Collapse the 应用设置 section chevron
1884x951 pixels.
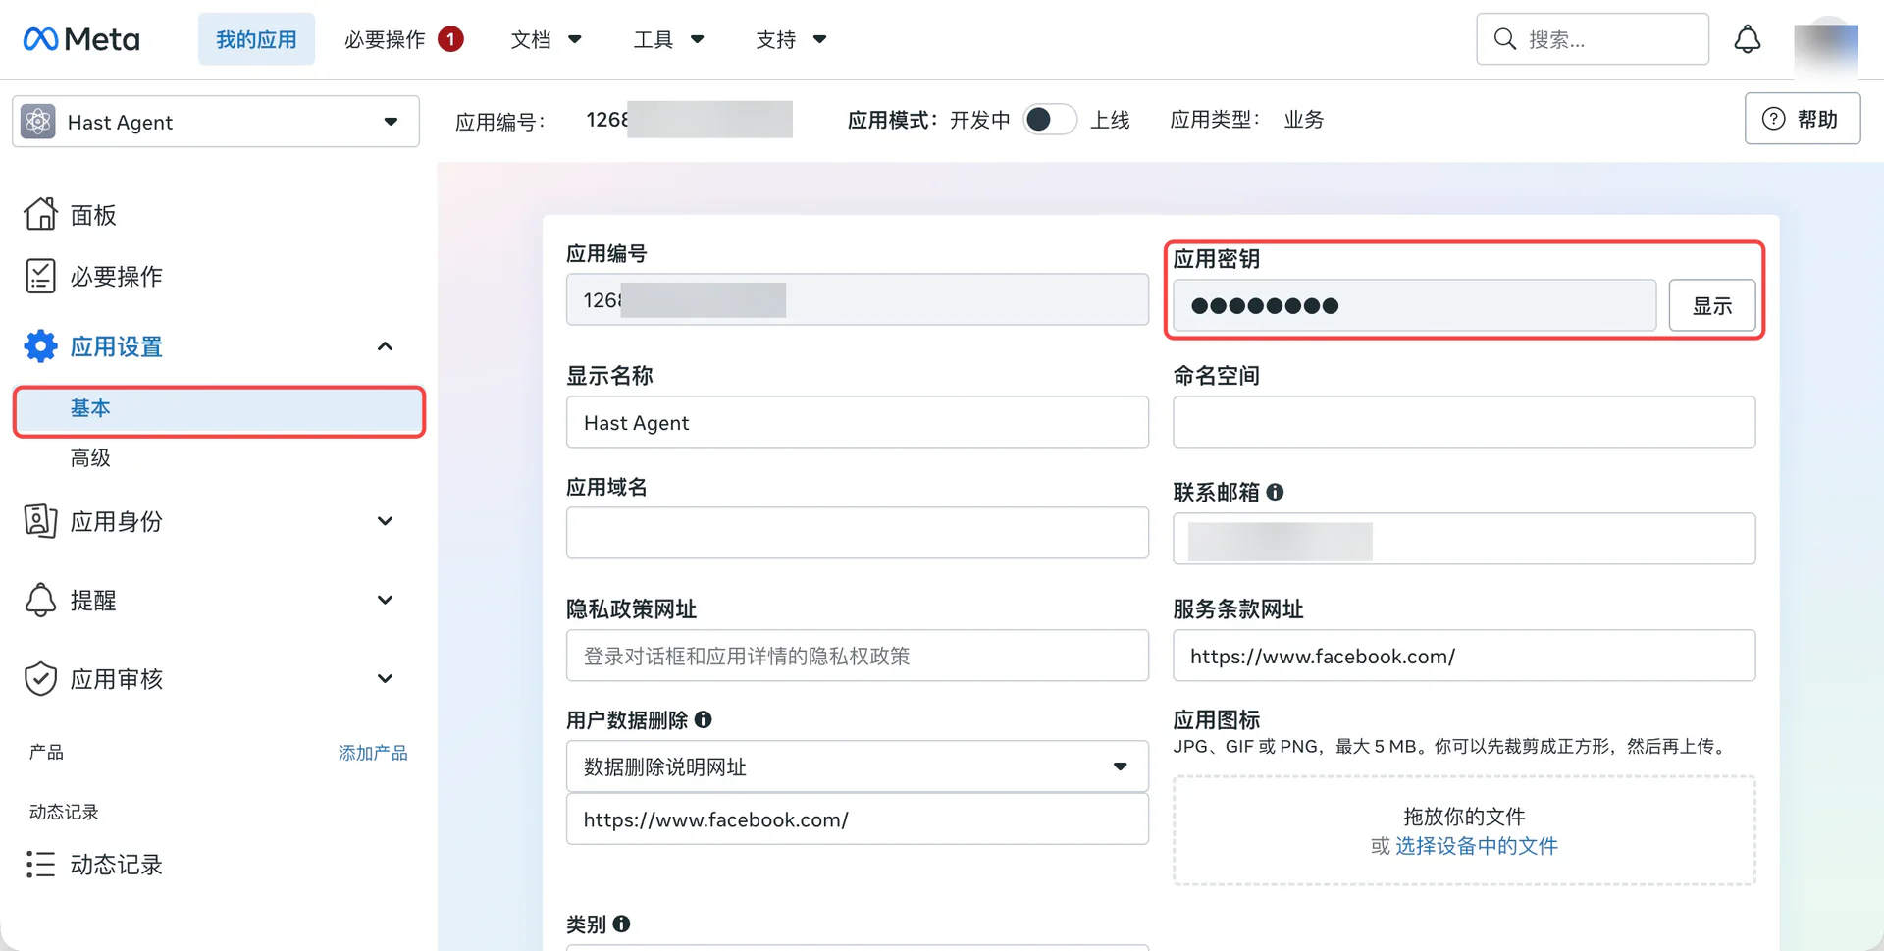coord(385,346)
